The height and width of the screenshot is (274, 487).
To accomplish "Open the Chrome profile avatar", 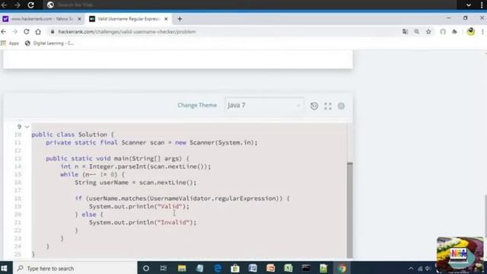I will [470, 32].
